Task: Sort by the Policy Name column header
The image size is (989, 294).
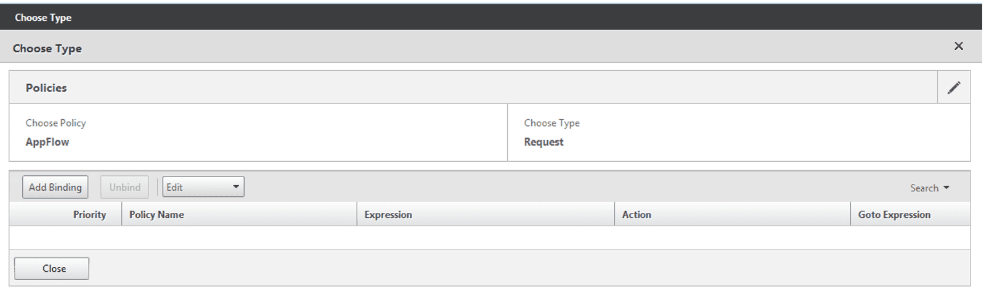Action: coord(157,215)
